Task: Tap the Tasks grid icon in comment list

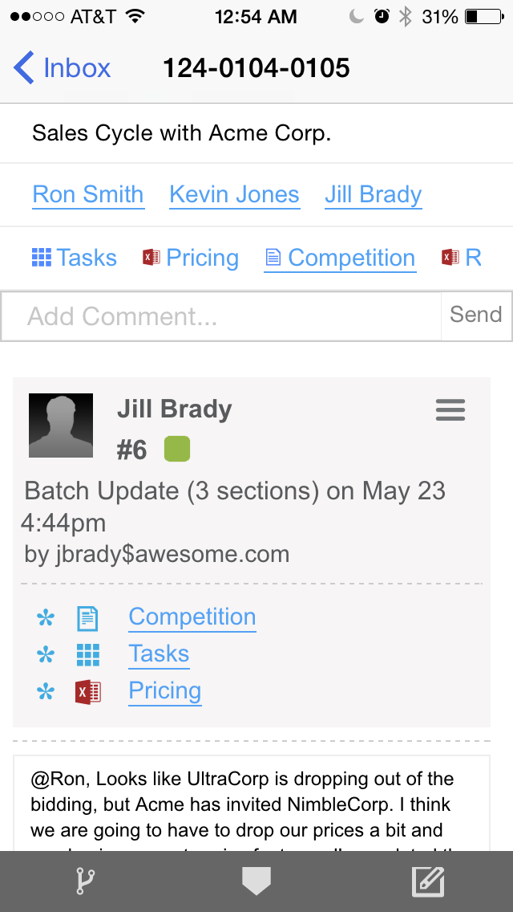Action: (88, 654)
